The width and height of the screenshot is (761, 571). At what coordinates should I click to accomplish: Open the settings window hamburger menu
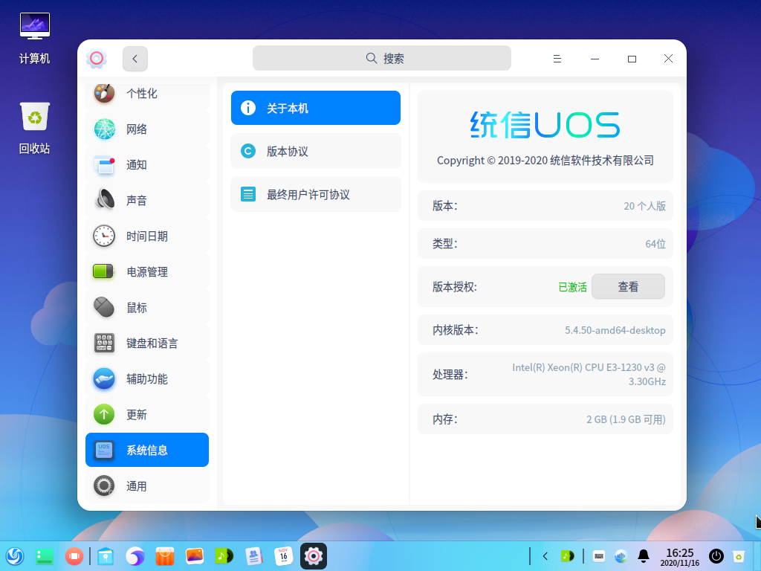(x=557, y=59)
